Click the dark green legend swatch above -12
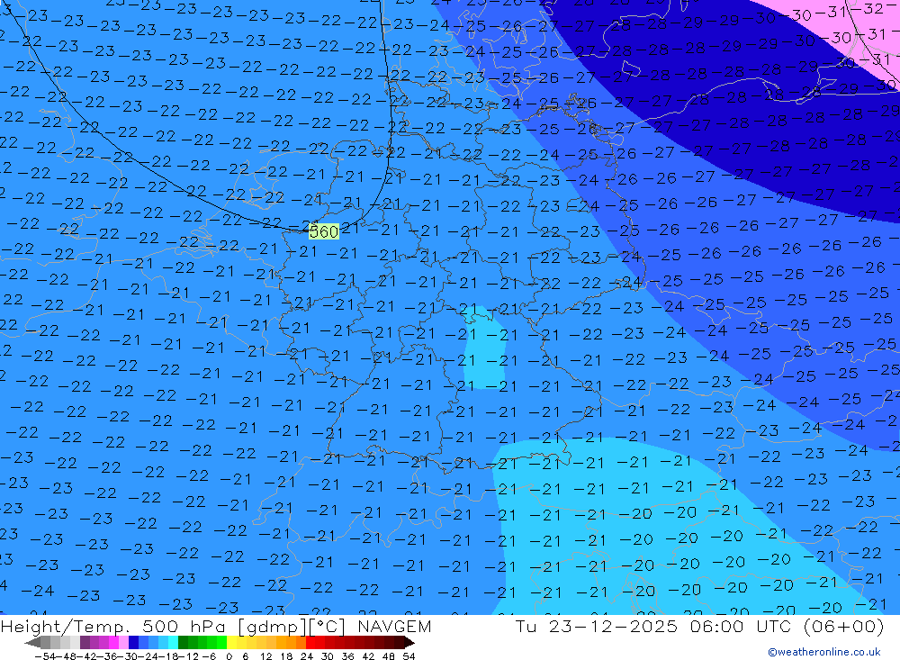The image size is (900, 660). point(183,643)
